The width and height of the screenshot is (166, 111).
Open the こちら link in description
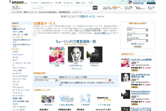click(73, 33)
